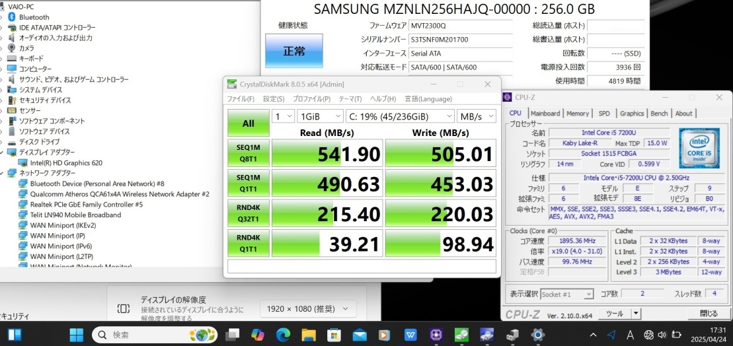Screen dimensions: 733x346
Task: Switch to the Memory tab in CPU-Z
Action: [x=577, y=114]
